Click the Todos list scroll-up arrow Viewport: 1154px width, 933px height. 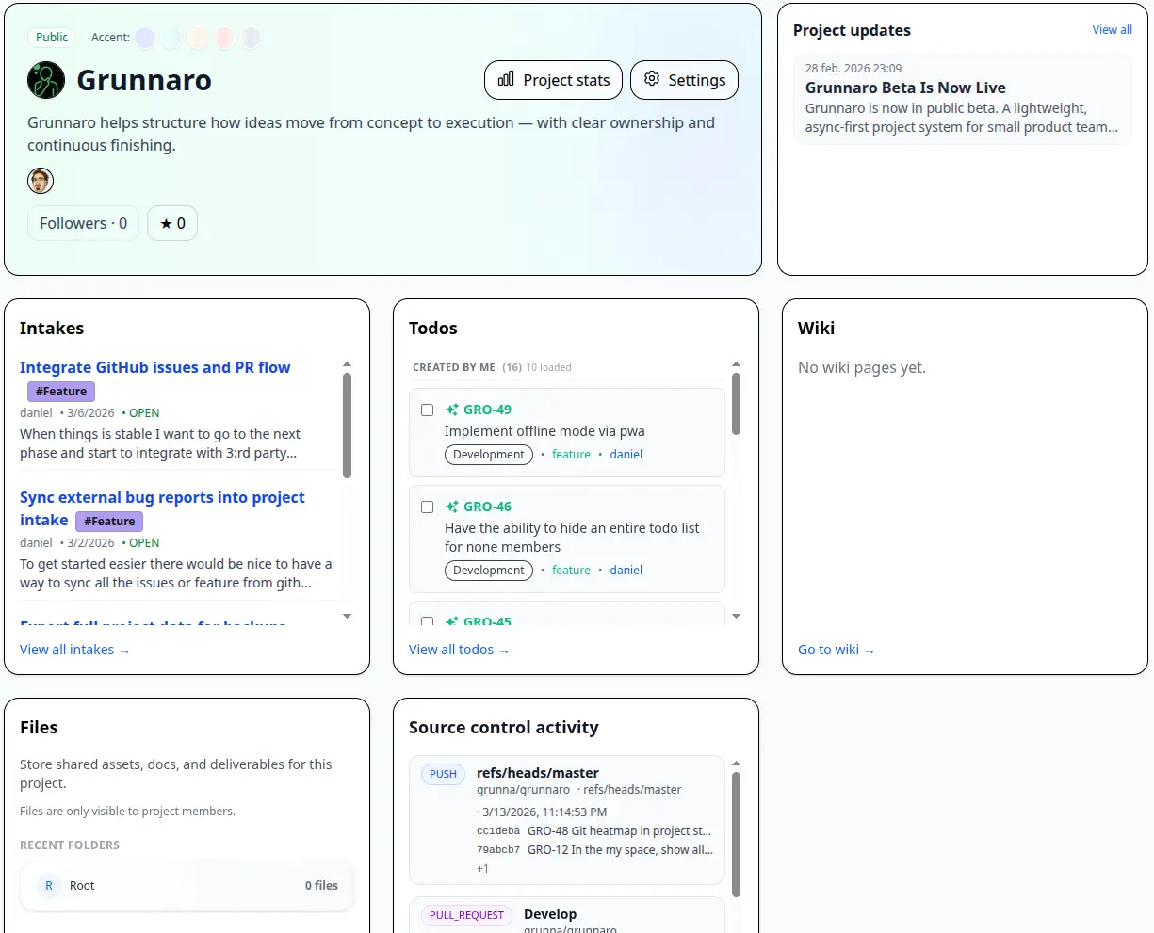[736, 364]
